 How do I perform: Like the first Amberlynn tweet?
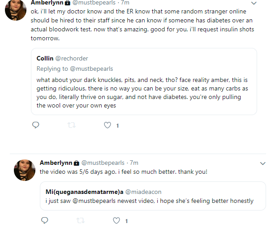click(x=108, y=125)
